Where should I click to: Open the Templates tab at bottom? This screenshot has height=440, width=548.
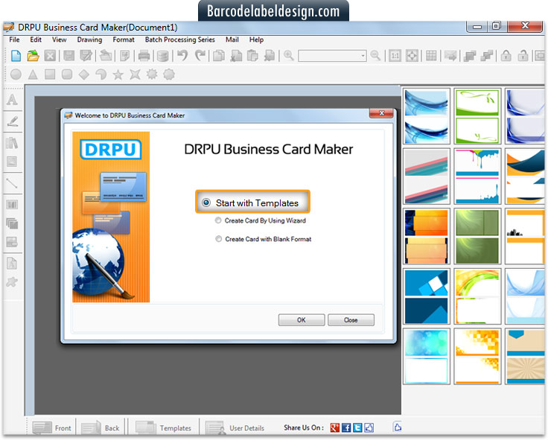pos(163,427)
